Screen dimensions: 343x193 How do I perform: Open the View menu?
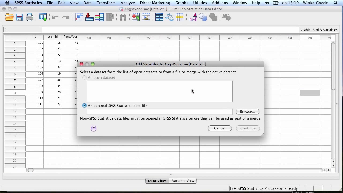74,3
